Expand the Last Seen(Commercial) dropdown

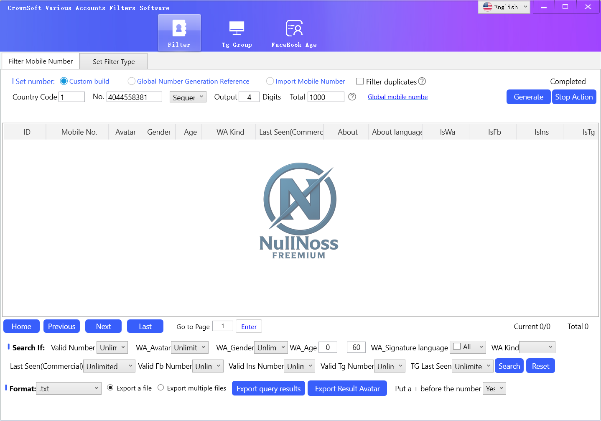click(109, 366)
